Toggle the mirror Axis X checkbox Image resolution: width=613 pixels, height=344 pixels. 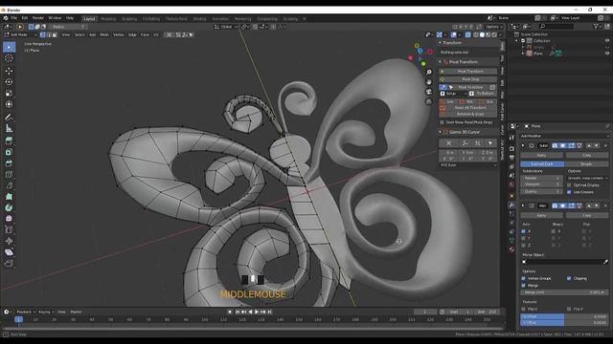(524, 231)
